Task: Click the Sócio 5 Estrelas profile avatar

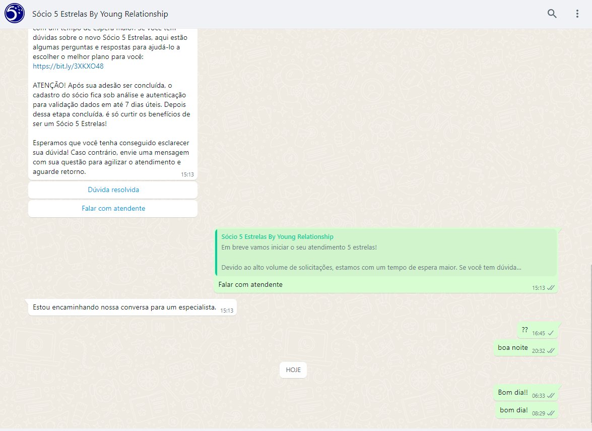Action: pos(14,14)
